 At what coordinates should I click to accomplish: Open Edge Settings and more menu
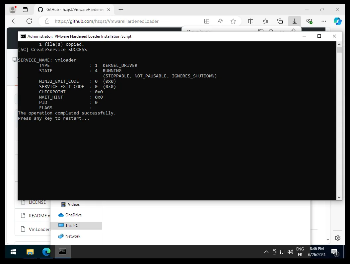[x=324, y=21]
